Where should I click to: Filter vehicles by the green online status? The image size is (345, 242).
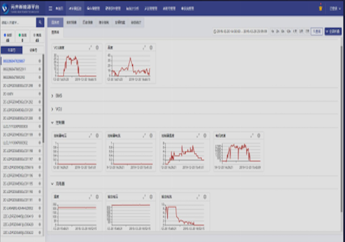[x=22, y=37]
